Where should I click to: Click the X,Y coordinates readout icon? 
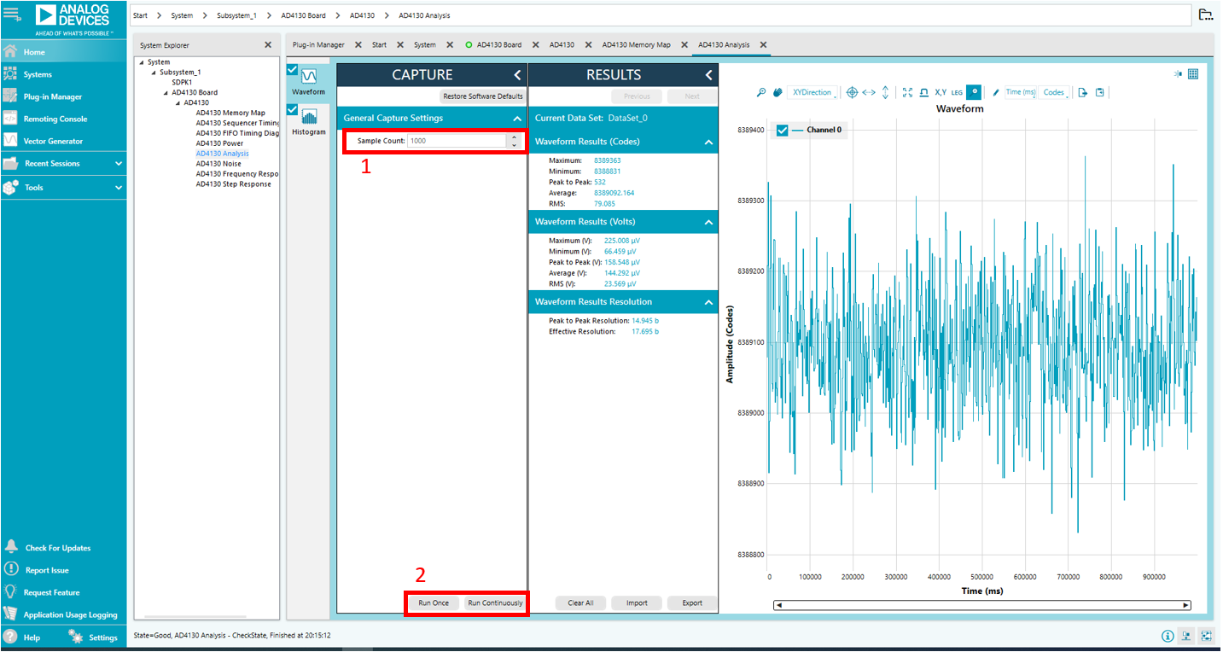tap(941, 92)
